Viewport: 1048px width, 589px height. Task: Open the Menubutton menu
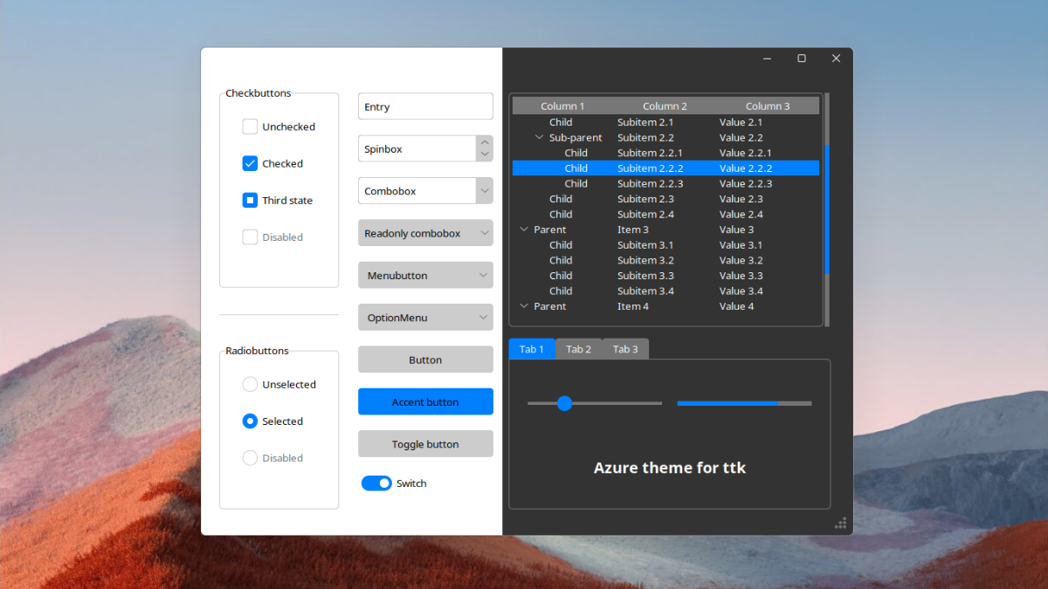pos(425,275)
